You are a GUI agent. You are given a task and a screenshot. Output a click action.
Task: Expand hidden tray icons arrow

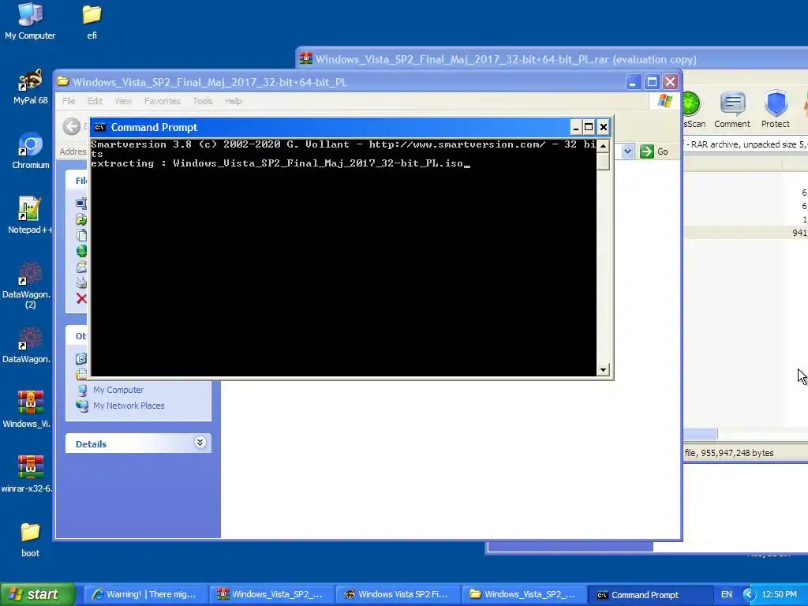point(749,595)
